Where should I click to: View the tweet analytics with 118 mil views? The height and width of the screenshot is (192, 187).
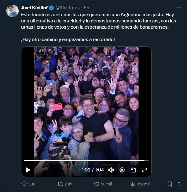coord(133,184)
